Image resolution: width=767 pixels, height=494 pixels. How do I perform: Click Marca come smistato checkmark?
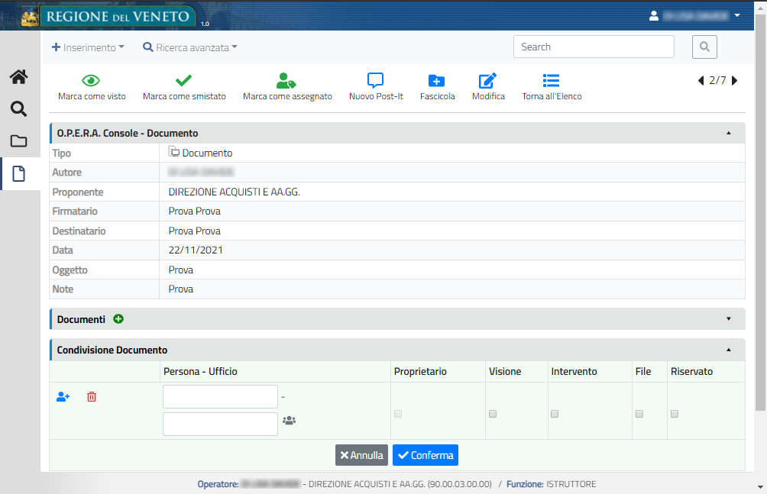tap(184, 79)
